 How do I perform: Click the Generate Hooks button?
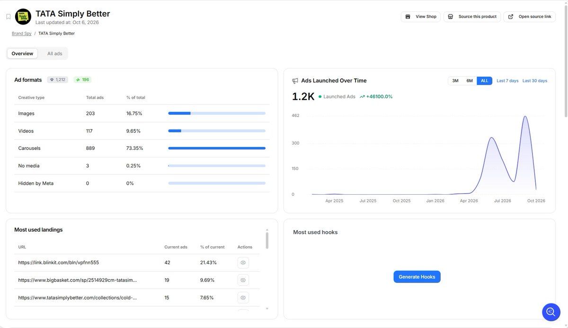pyautogui.click(x=417, y=277)
